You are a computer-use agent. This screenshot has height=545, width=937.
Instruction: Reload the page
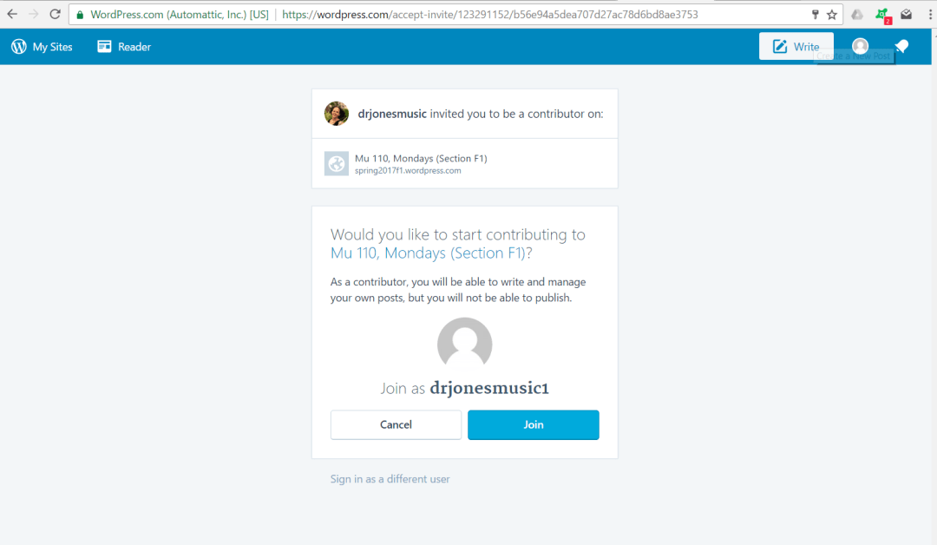pyautogui.click(x=55, y=15)
